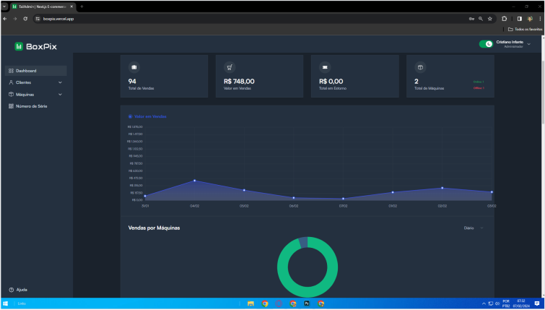545x310 pixels.
Task: Open File Explorer from the Windows taskbar
Action: pyautogui.click(x=251, y=304)
